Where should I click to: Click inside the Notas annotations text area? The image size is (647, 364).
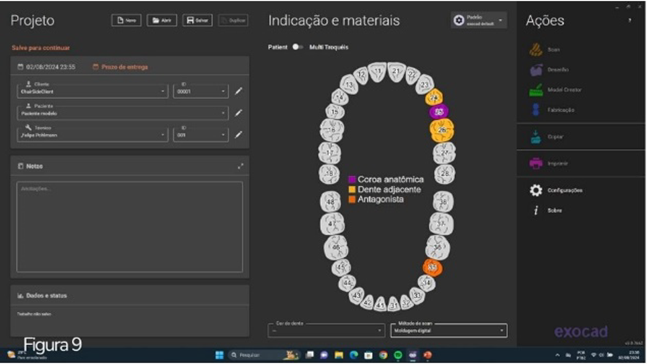[129, 227]
